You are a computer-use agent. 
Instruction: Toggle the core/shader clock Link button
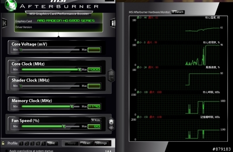(x=111, y=76)
